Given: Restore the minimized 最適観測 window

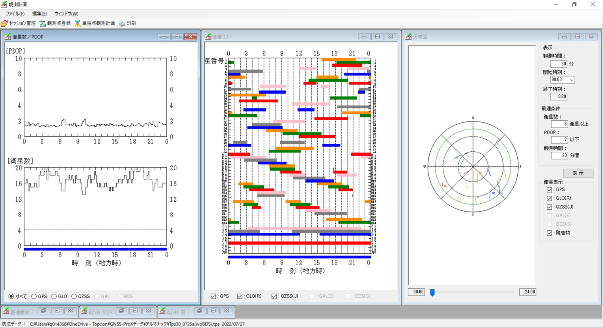Looking at the screenshot, I should [44, 311].
